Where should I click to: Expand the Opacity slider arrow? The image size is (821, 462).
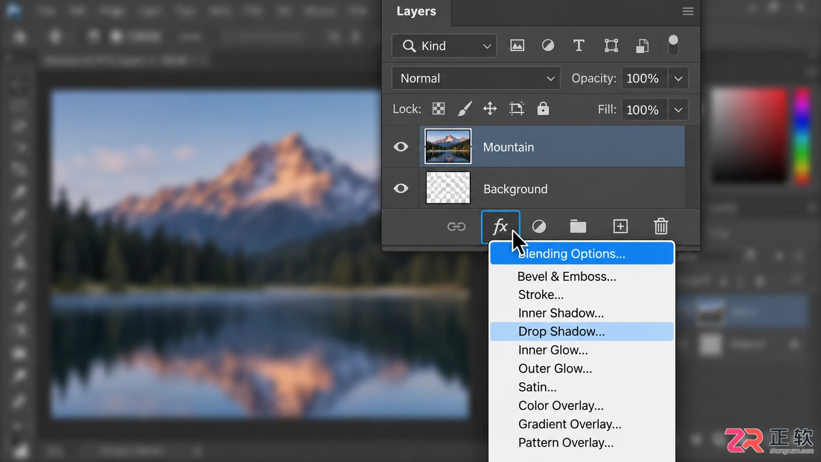[678, 78]
